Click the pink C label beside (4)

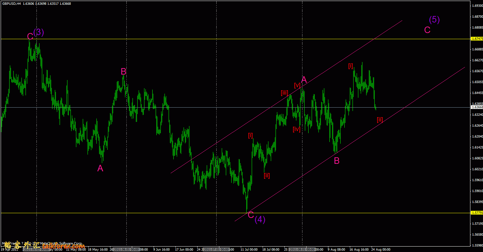pos(251,215)
